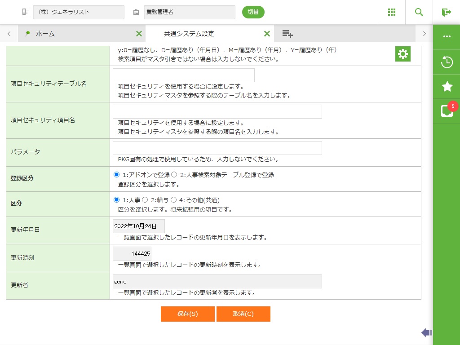The height and width of the screenshot is (345, 460).
Task: Open favorites star icon in sidebar
Action: (447, 87)
